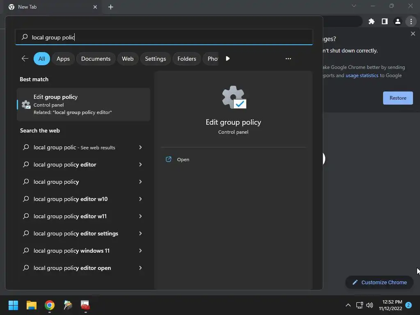
Task: Select 'local group polic - See web results'
Action: [x=83, y=147]
